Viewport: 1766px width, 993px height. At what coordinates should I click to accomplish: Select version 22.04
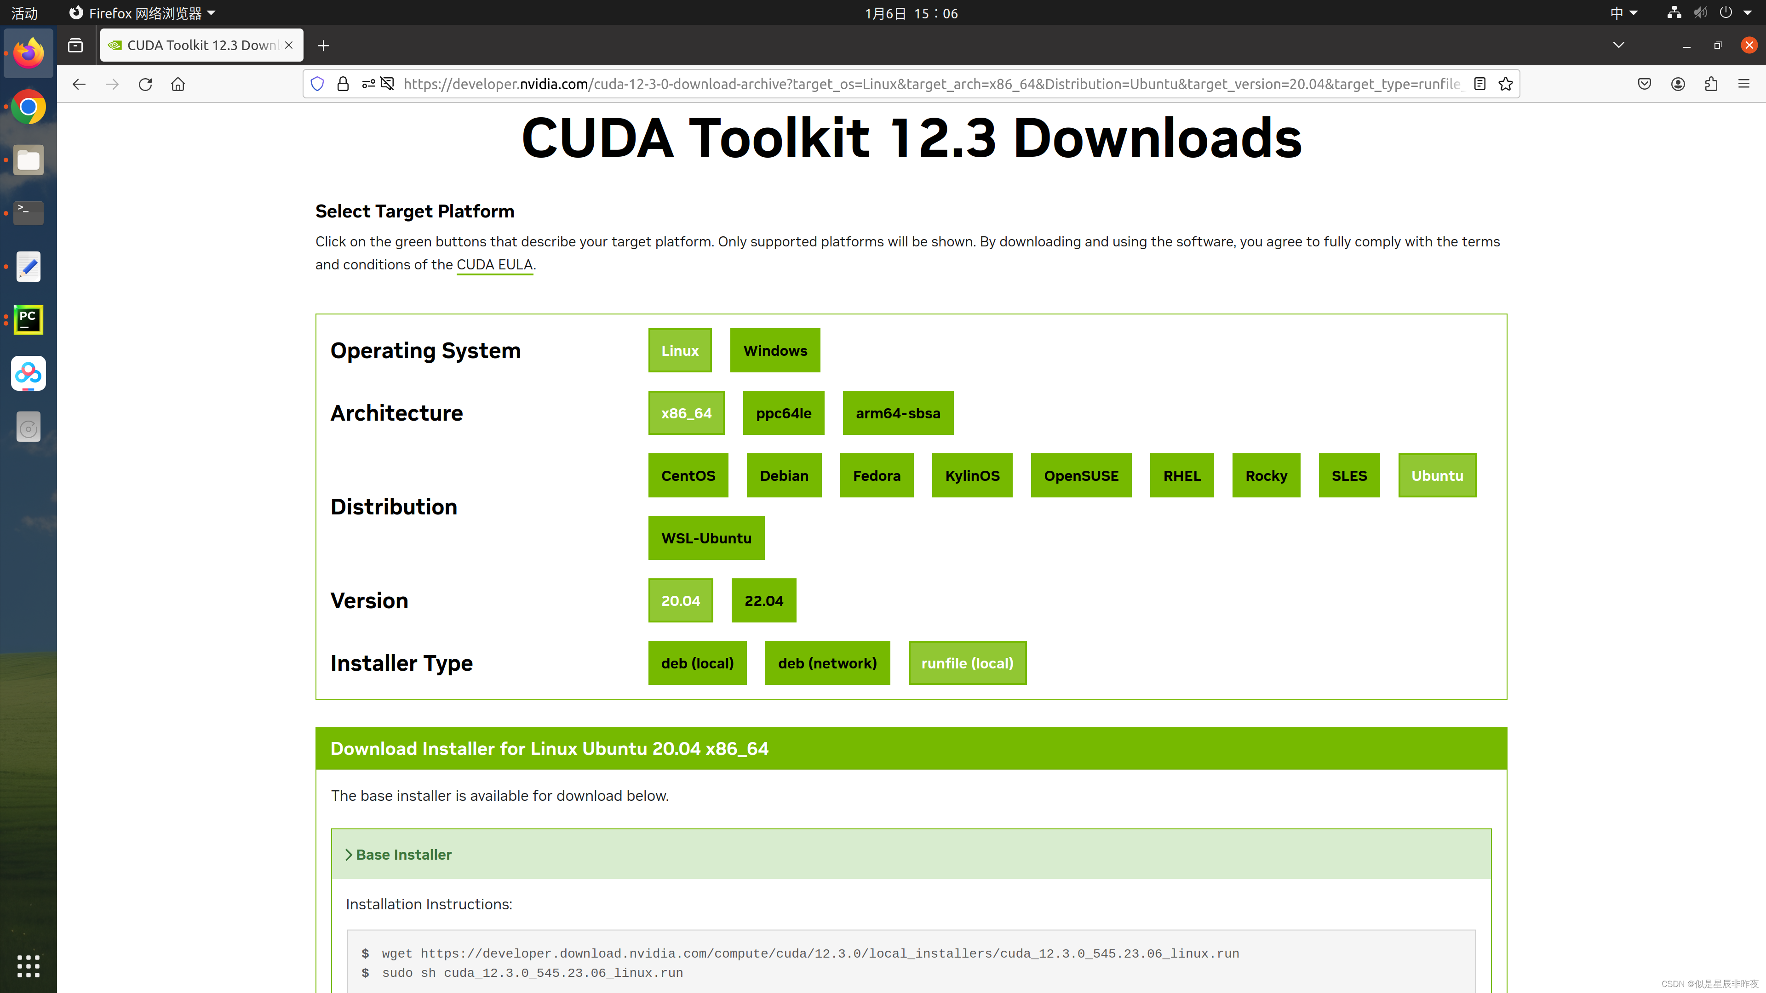[x=764, y=601]
